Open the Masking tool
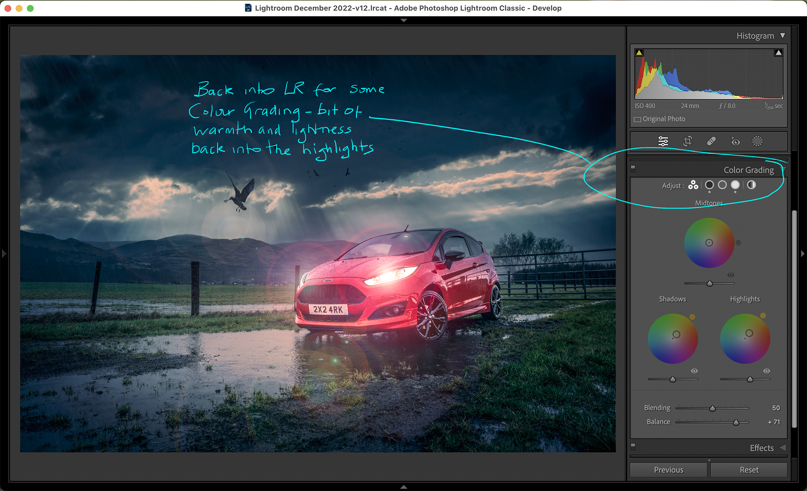Image resolution: width=807 pixels, height=491 pixels. [x=757, y=141]
